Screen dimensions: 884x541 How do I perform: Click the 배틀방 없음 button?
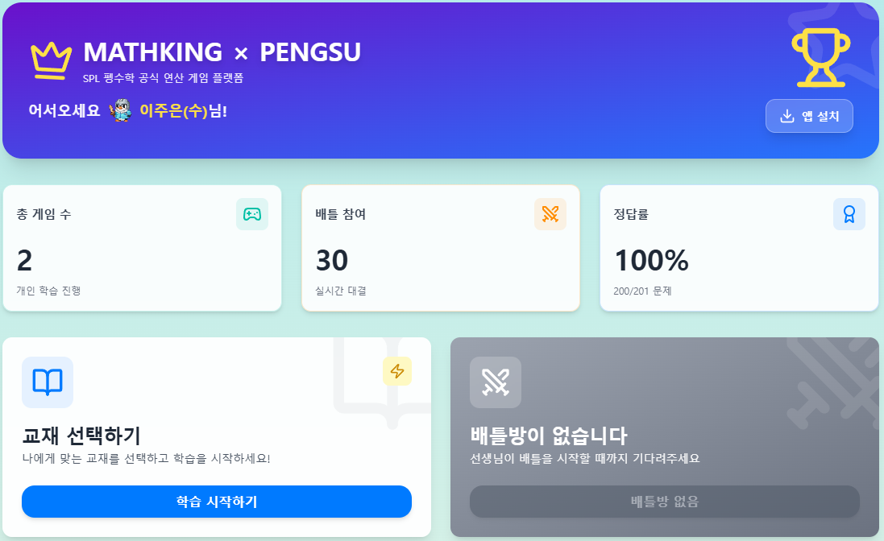point(664,501)
